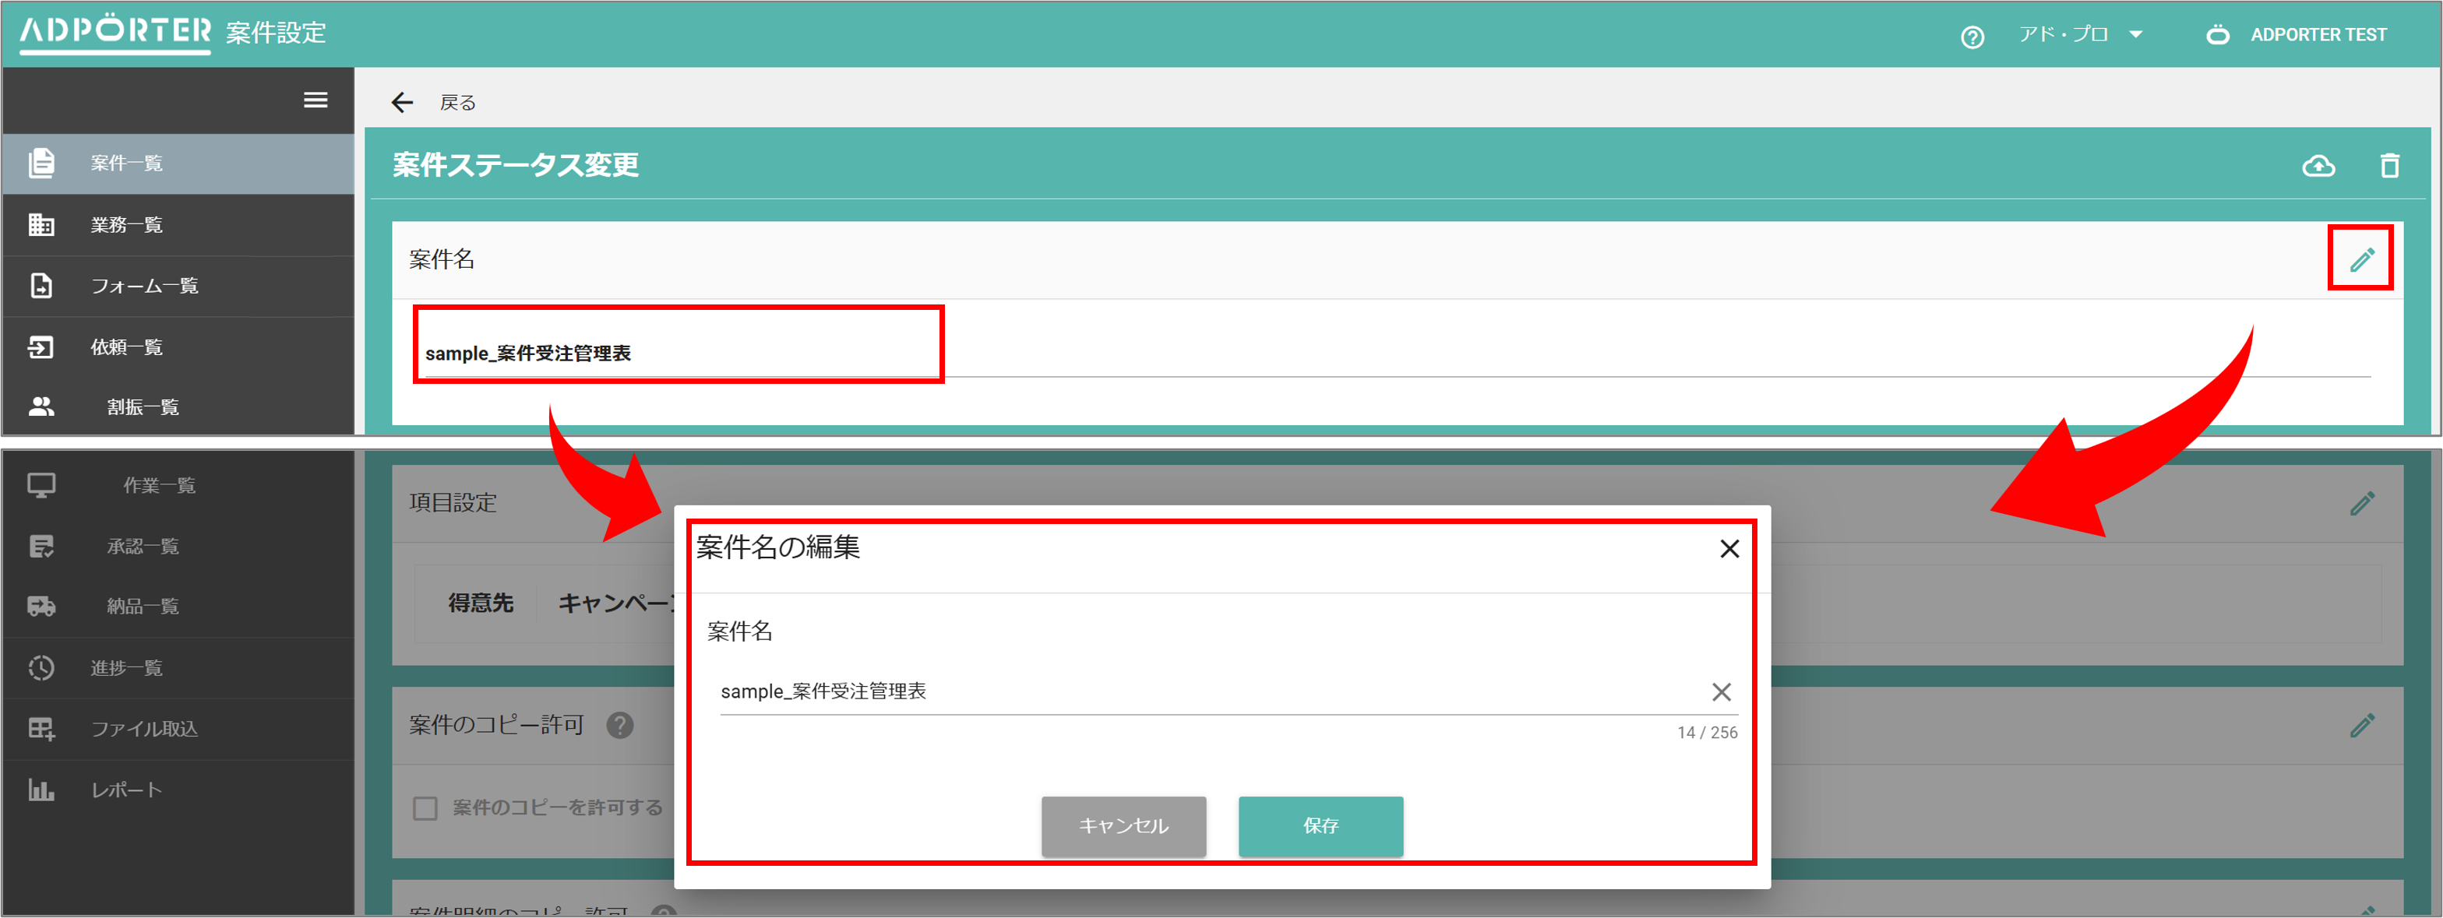Edit 項目設定 with the pencil icon
This screenshot has height=918, width=2443.
point(2361,504)
